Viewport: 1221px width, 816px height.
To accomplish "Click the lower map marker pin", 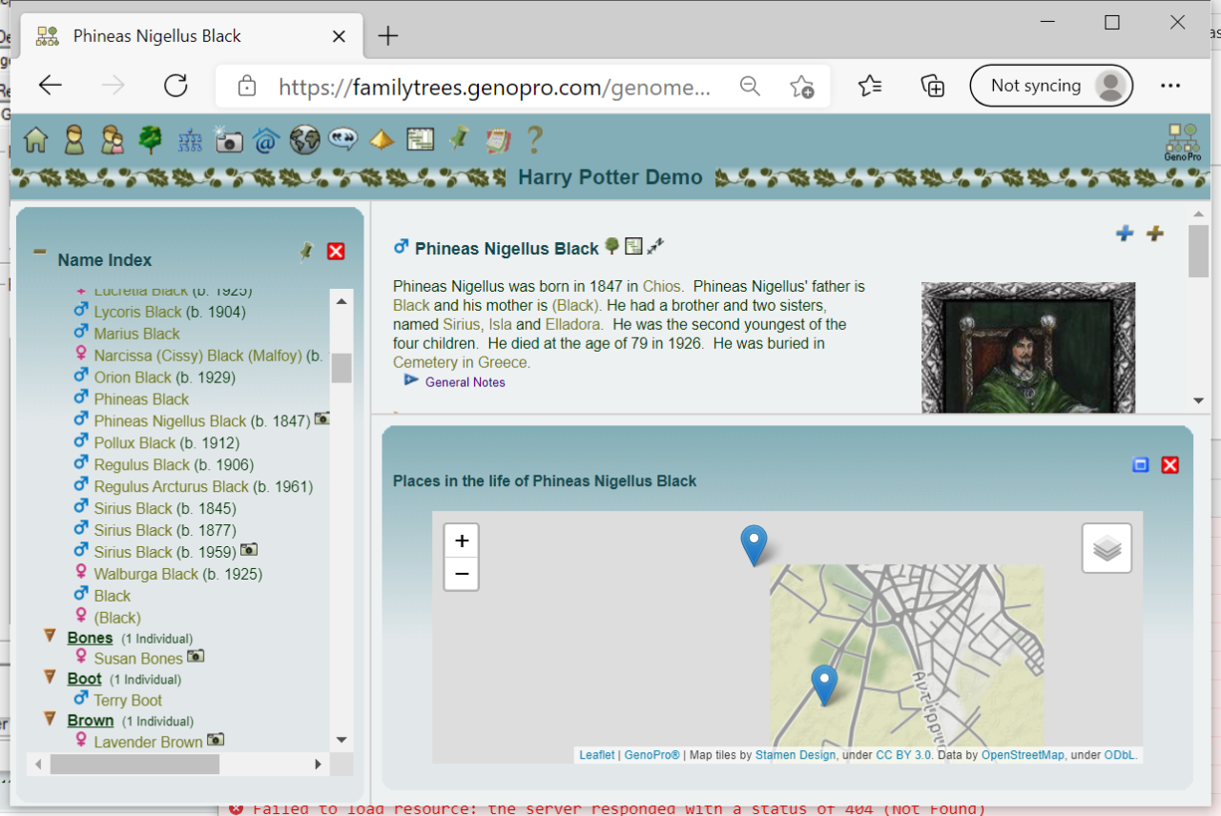I will pos(824,685).
